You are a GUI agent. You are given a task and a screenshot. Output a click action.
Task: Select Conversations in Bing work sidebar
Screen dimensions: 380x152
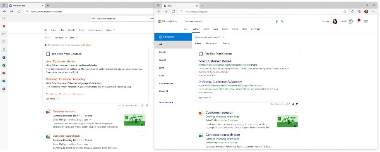click(166, 83)
